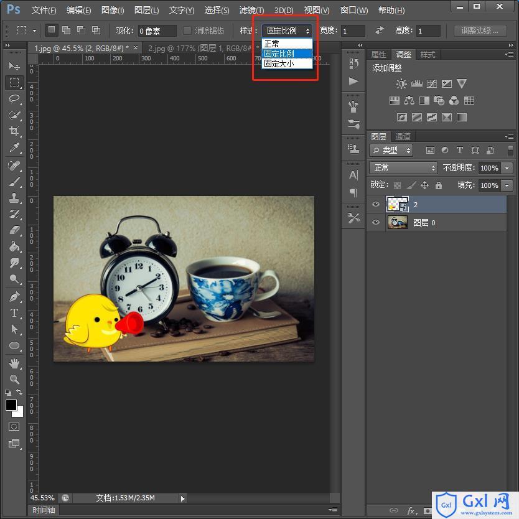Select the Smudge tool

(x=14, y=263)
